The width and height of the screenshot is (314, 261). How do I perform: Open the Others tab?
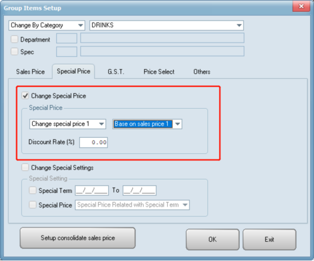click(x=202, y=71)
